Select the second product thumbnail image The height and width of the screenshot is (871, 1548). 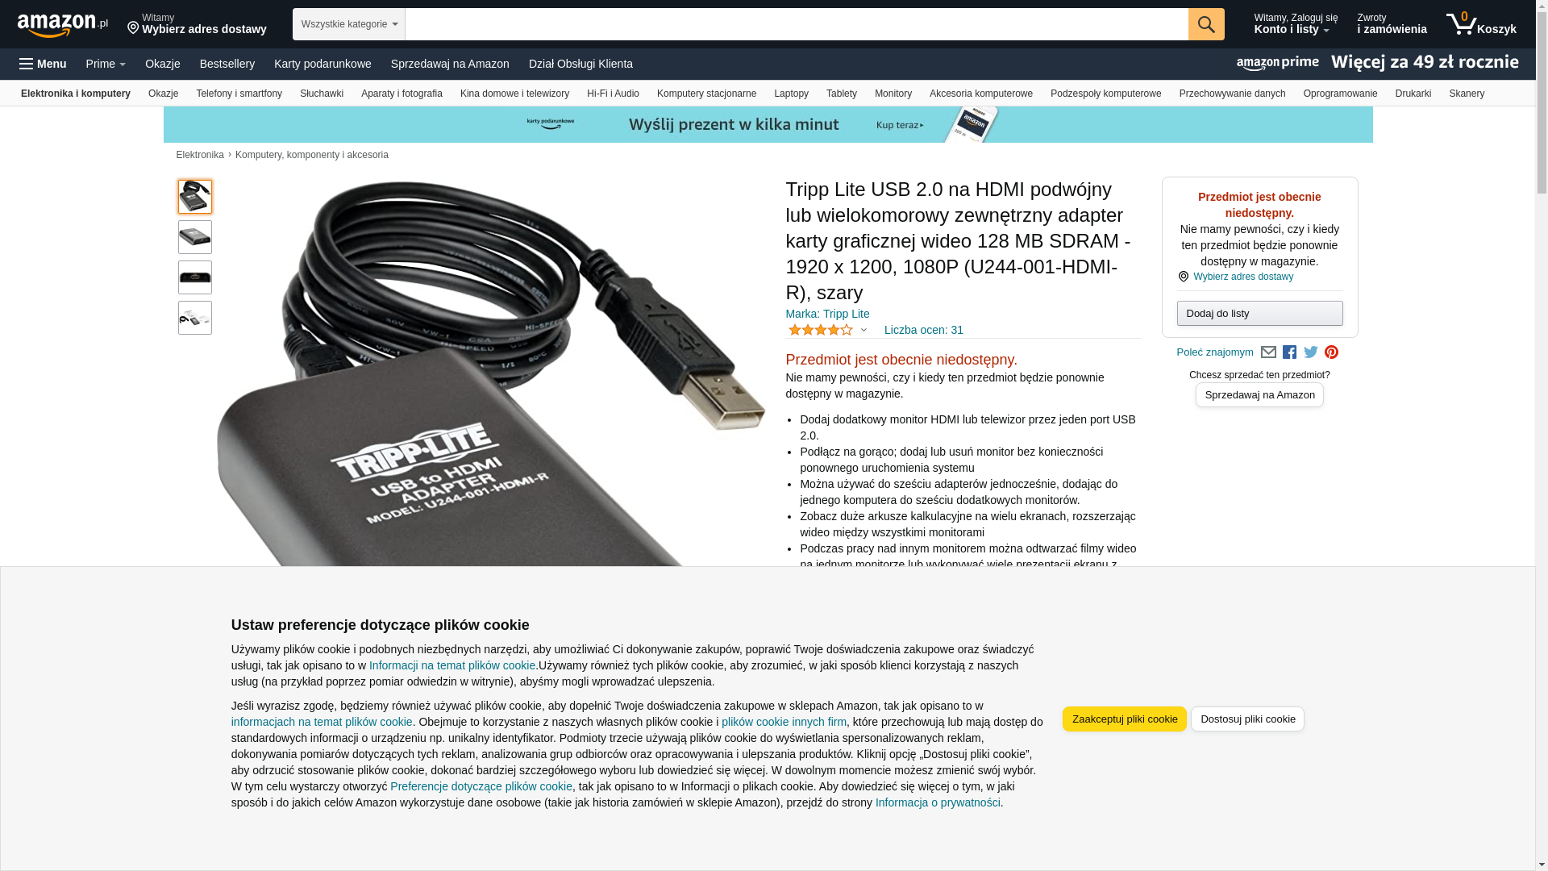[x=195, y=237]
